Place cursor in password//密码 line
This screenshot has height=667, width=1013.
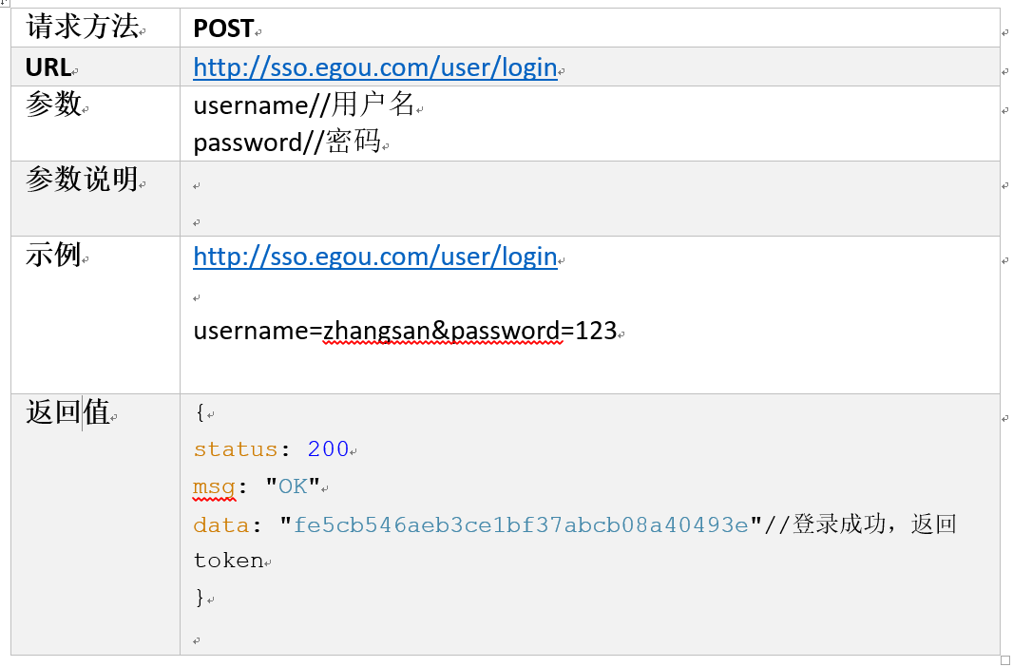click(x=287, y=143)
